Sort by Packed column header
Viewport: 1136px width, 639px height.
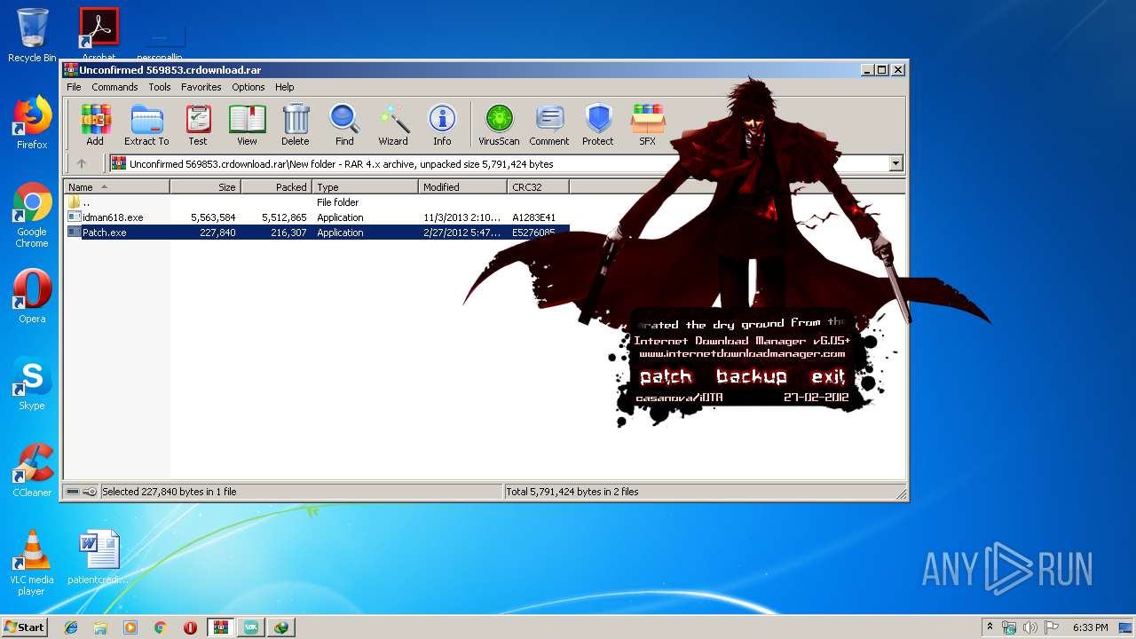[276, 187]
